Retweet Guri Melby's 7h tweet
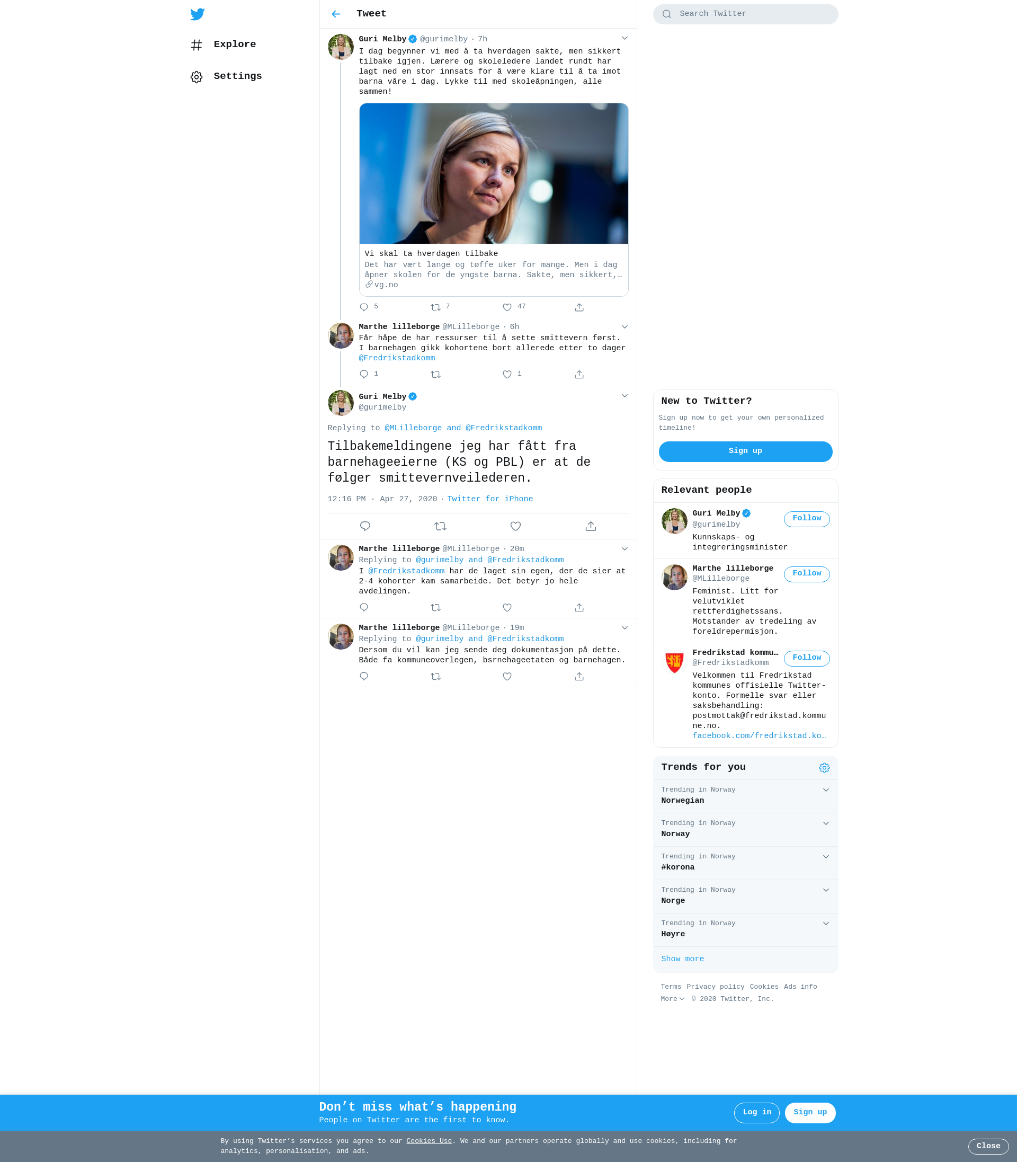The height and width of the screenshot is (1162, 1017). [x=436, y=307]
